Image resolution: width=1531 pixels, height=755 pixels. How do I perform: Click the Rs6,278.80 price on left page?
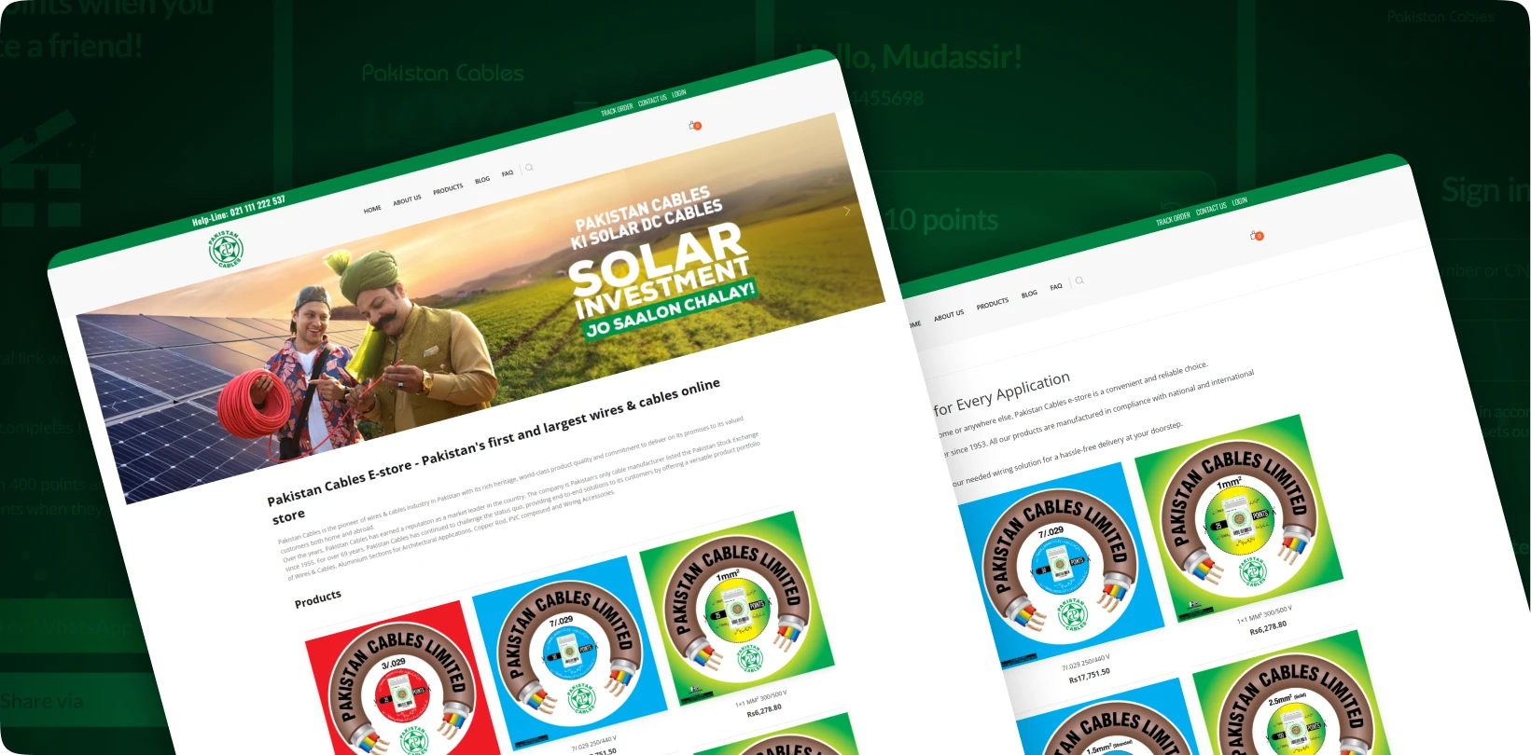coord(764,710)
